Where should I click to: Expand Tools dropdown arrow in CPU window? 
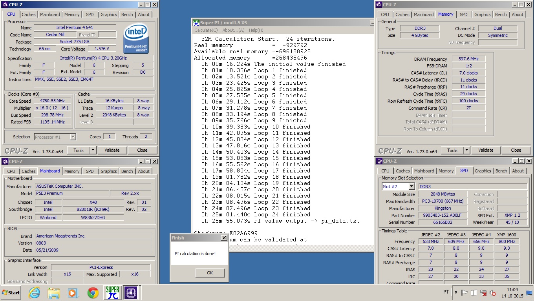point(93,150)
